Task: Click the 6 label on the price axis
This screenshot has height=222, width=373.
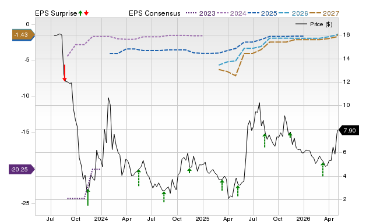Action: point(344,152)
